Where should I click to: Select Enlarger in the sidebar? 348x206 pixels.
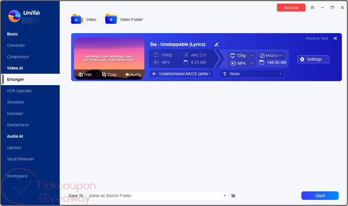tap(30, 80)
